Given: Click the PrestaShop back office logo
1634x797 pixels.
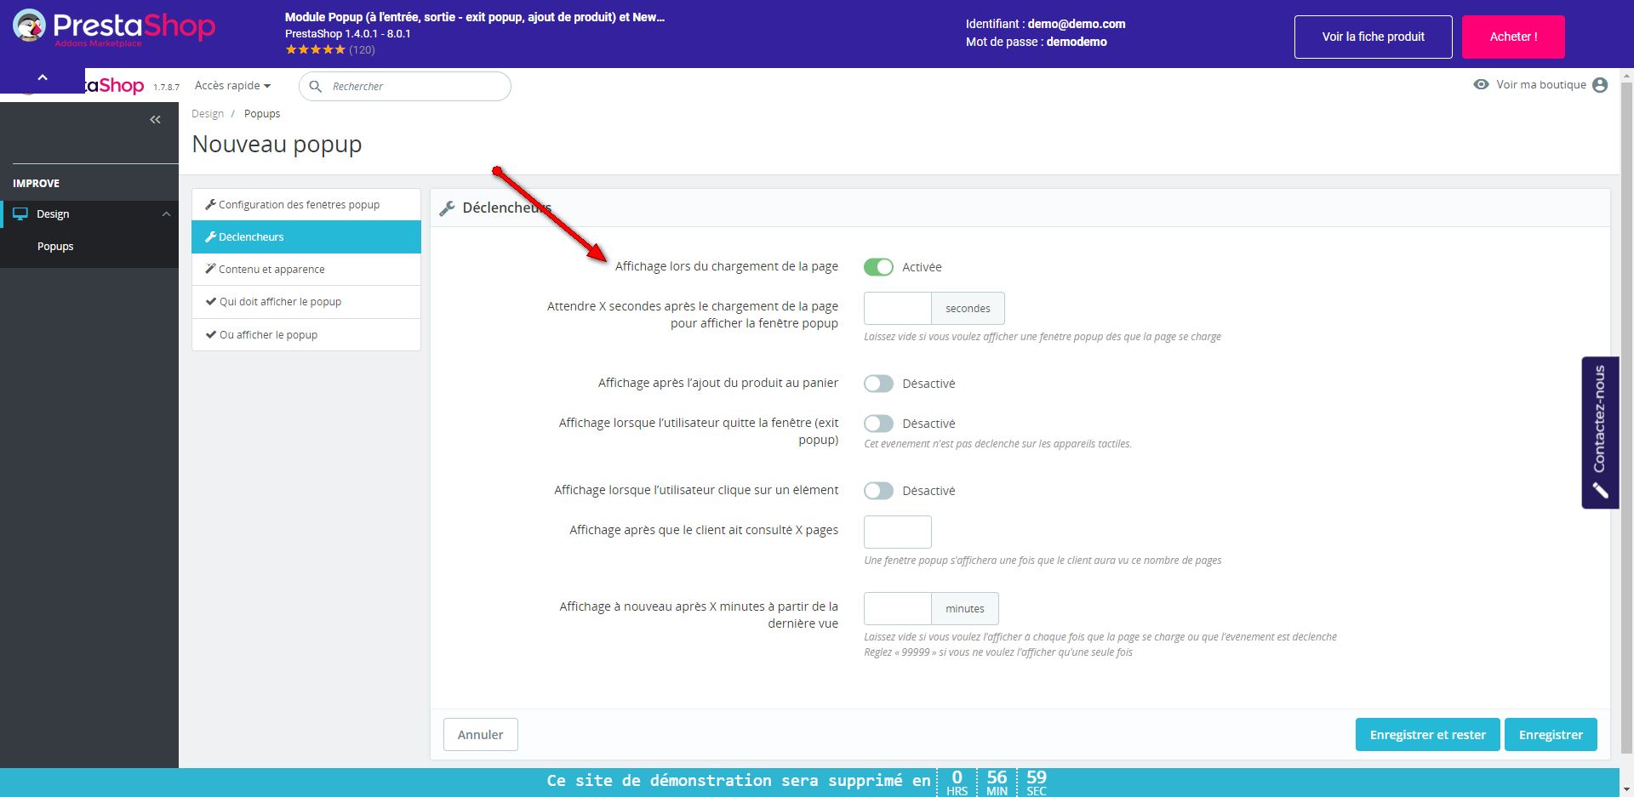Looking at the screenshot, I should pyautogui.click(x=115, y=85).
